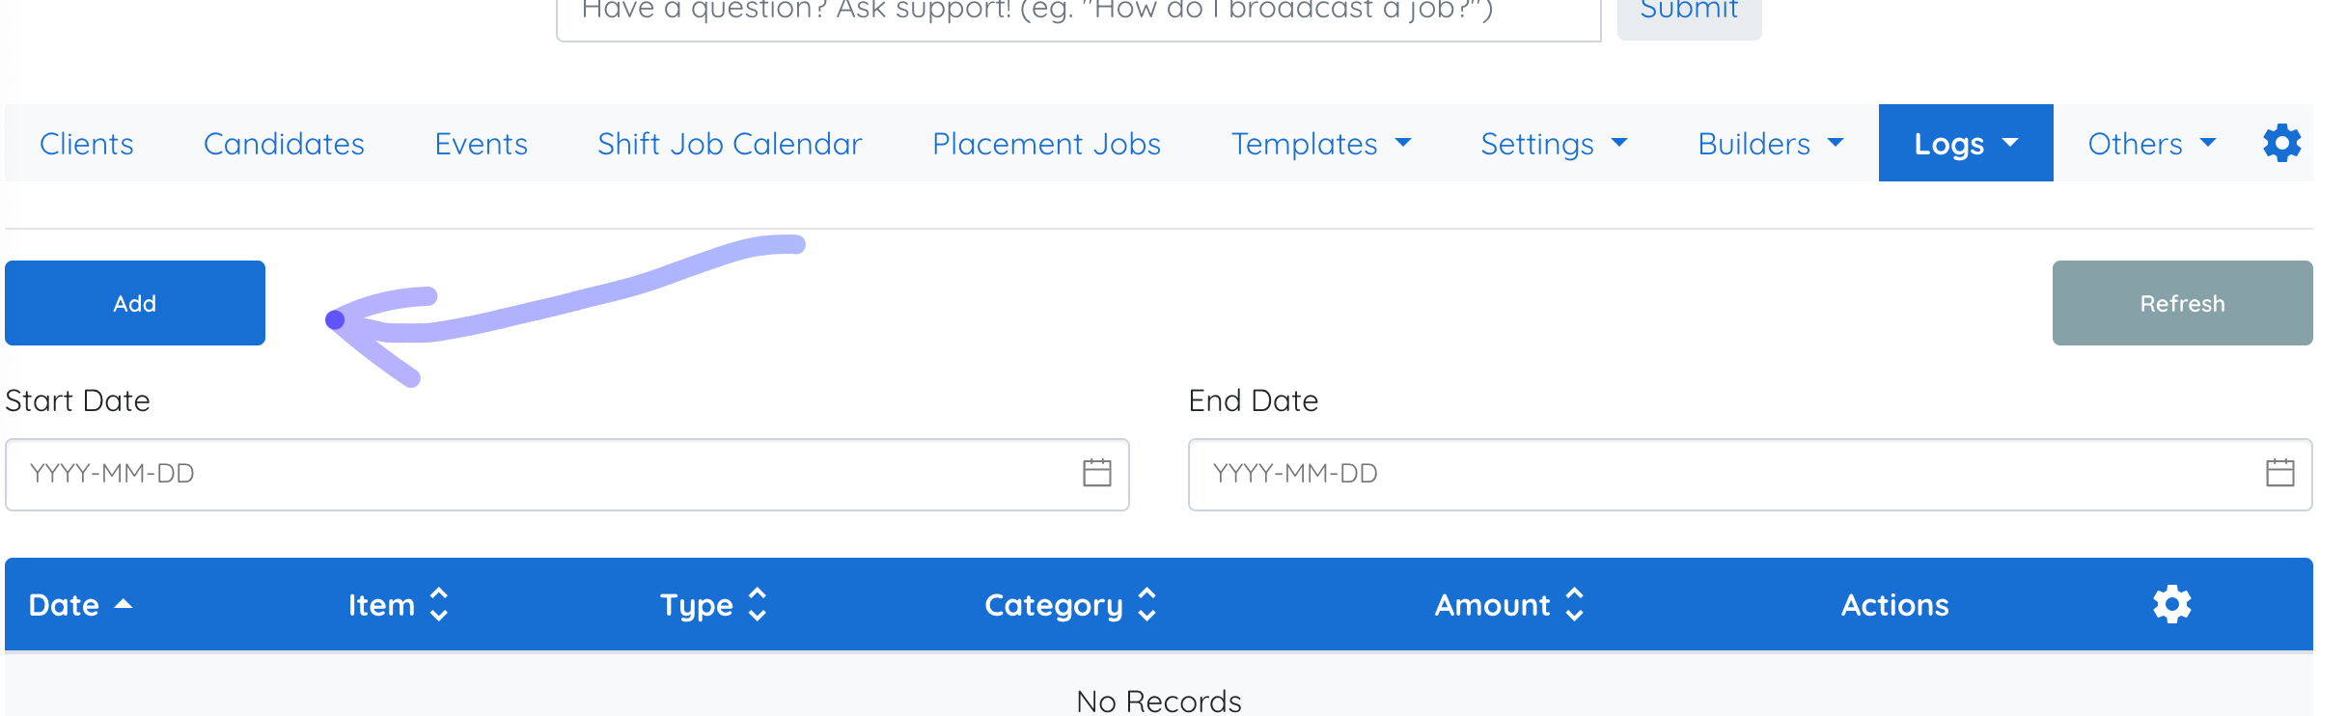The width and height of the screenshot is (2347, 716).
Task: Click the Refresh button
Action: [x=2182, y=303]
